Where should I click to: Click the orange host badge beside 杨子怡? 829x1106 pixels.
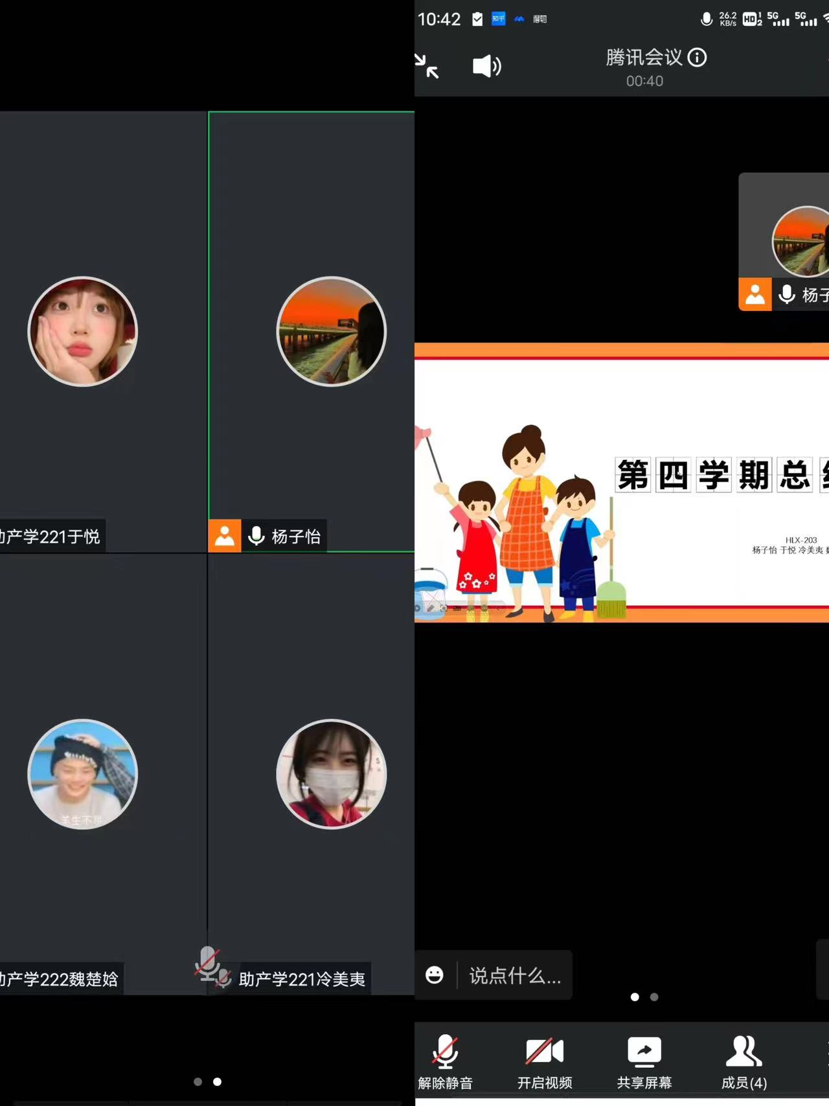[x=225, y=536]
